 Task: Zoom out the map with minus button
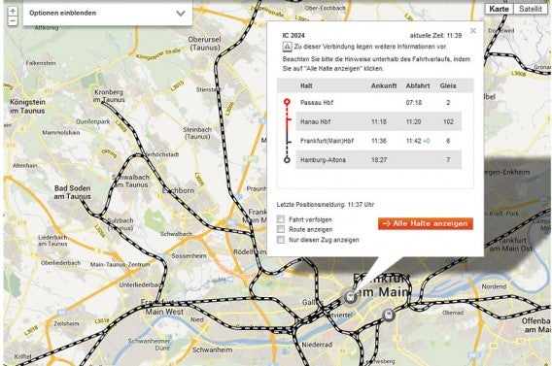(13, 21)
